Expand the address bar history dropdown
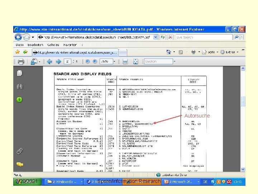 [x=156, y=37]
